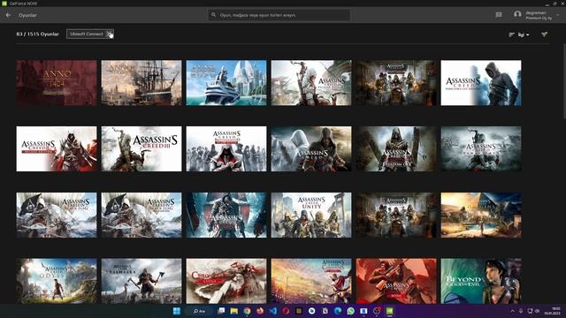Open Assassin's Creed Chronicles China tile
The height and width of the screenshot is (318, 566).
coord(226,281)
